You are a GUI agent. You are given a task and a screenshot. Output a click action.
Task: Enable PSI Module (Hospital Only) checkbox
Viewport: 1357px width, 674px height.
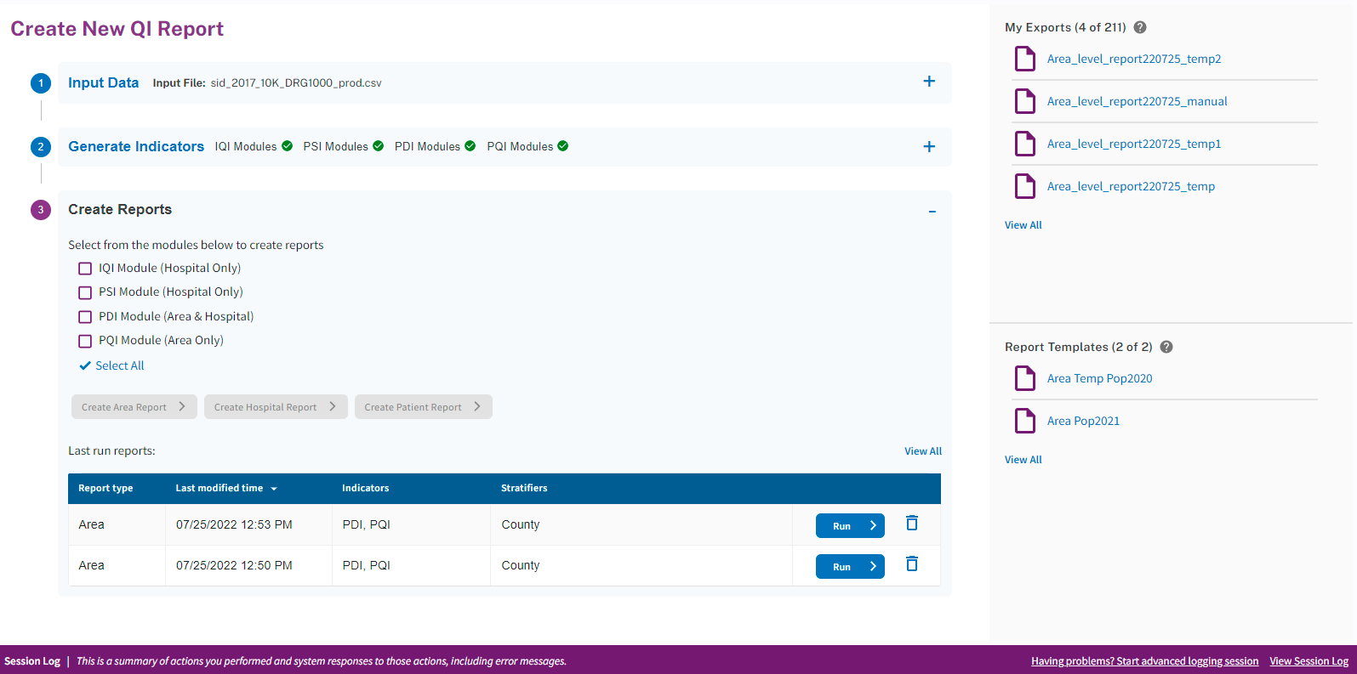85,292
